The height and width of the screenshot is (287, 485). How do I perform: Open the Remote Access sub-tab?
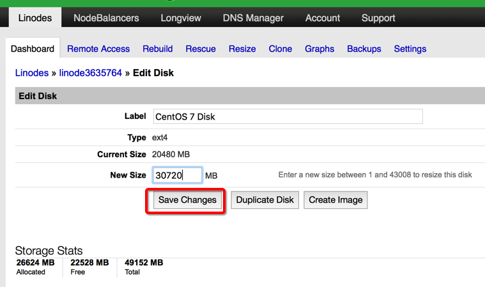98,49
